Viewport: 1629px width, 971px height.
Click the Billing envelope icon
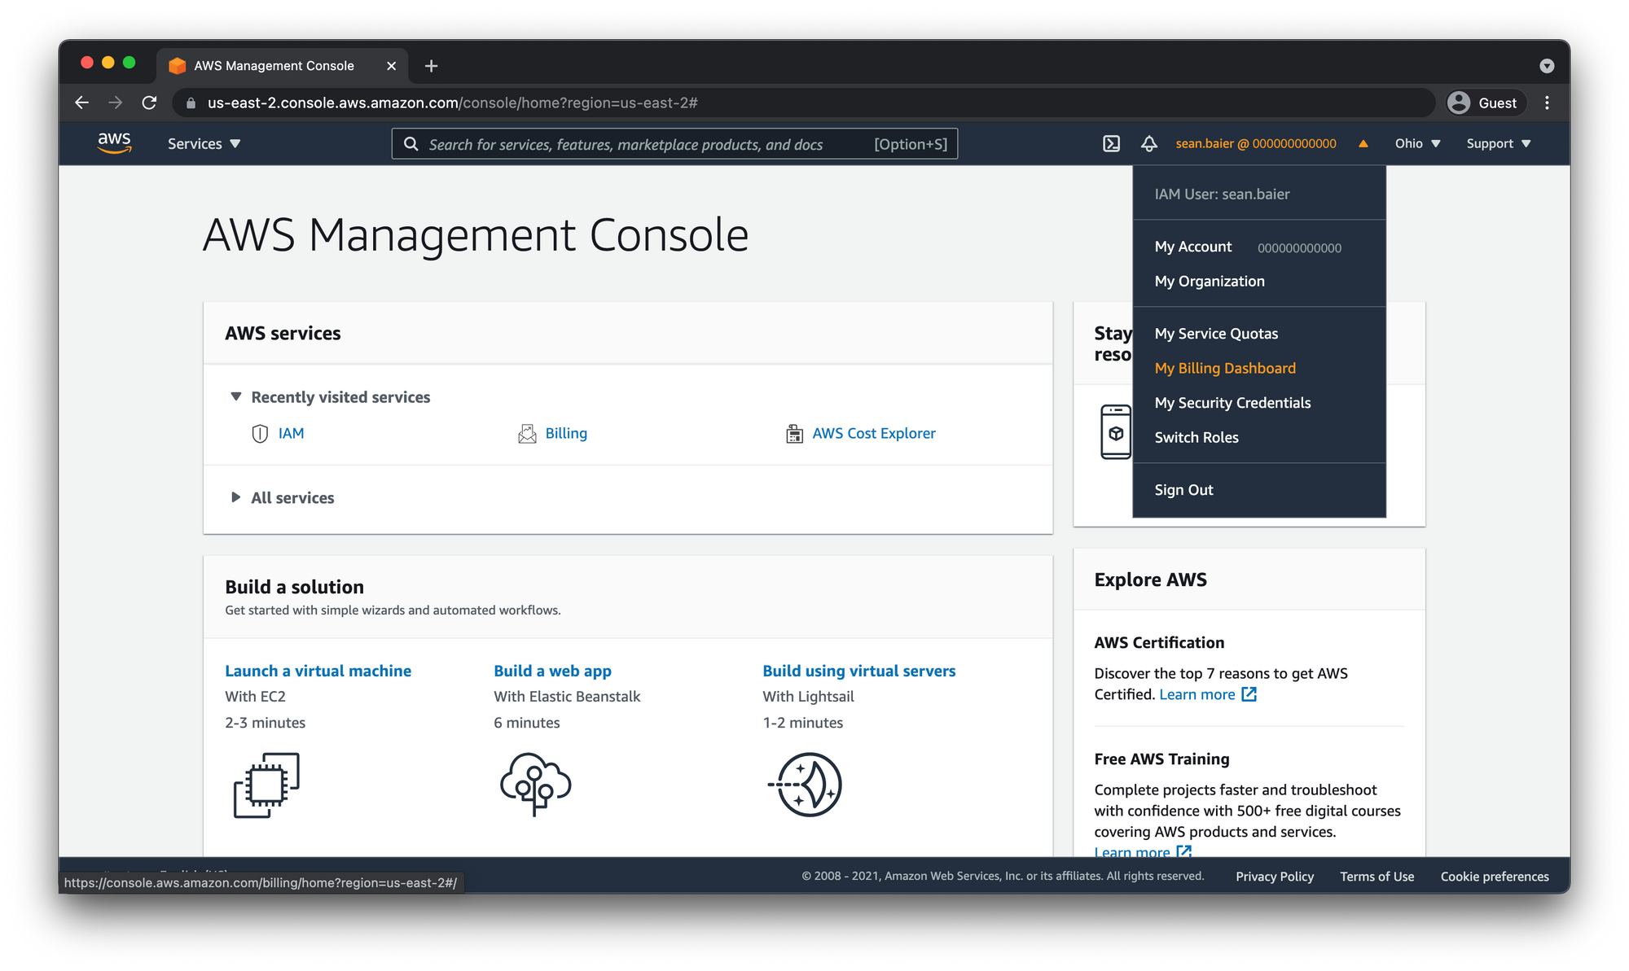click(527, 434)
